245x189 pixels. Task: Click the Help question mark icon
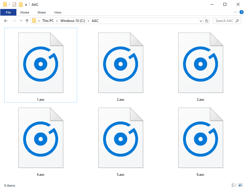(241, 12)
